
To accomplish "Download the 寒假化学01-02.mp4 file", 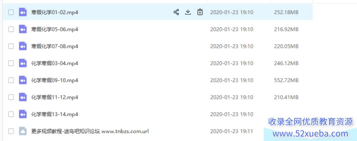I will (x=188, y=12).
